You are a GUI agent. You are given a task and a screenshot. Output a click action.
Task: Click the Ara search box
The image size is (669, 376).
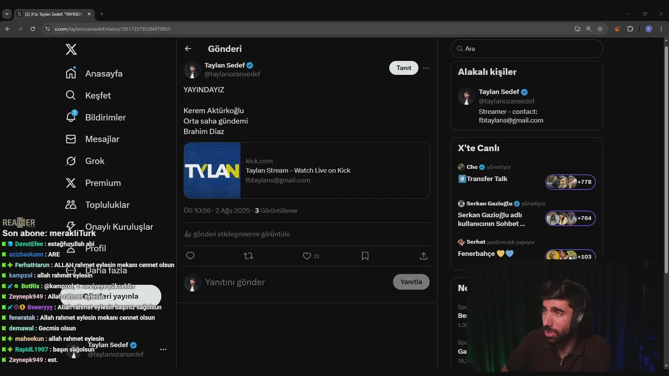[526, 49]
